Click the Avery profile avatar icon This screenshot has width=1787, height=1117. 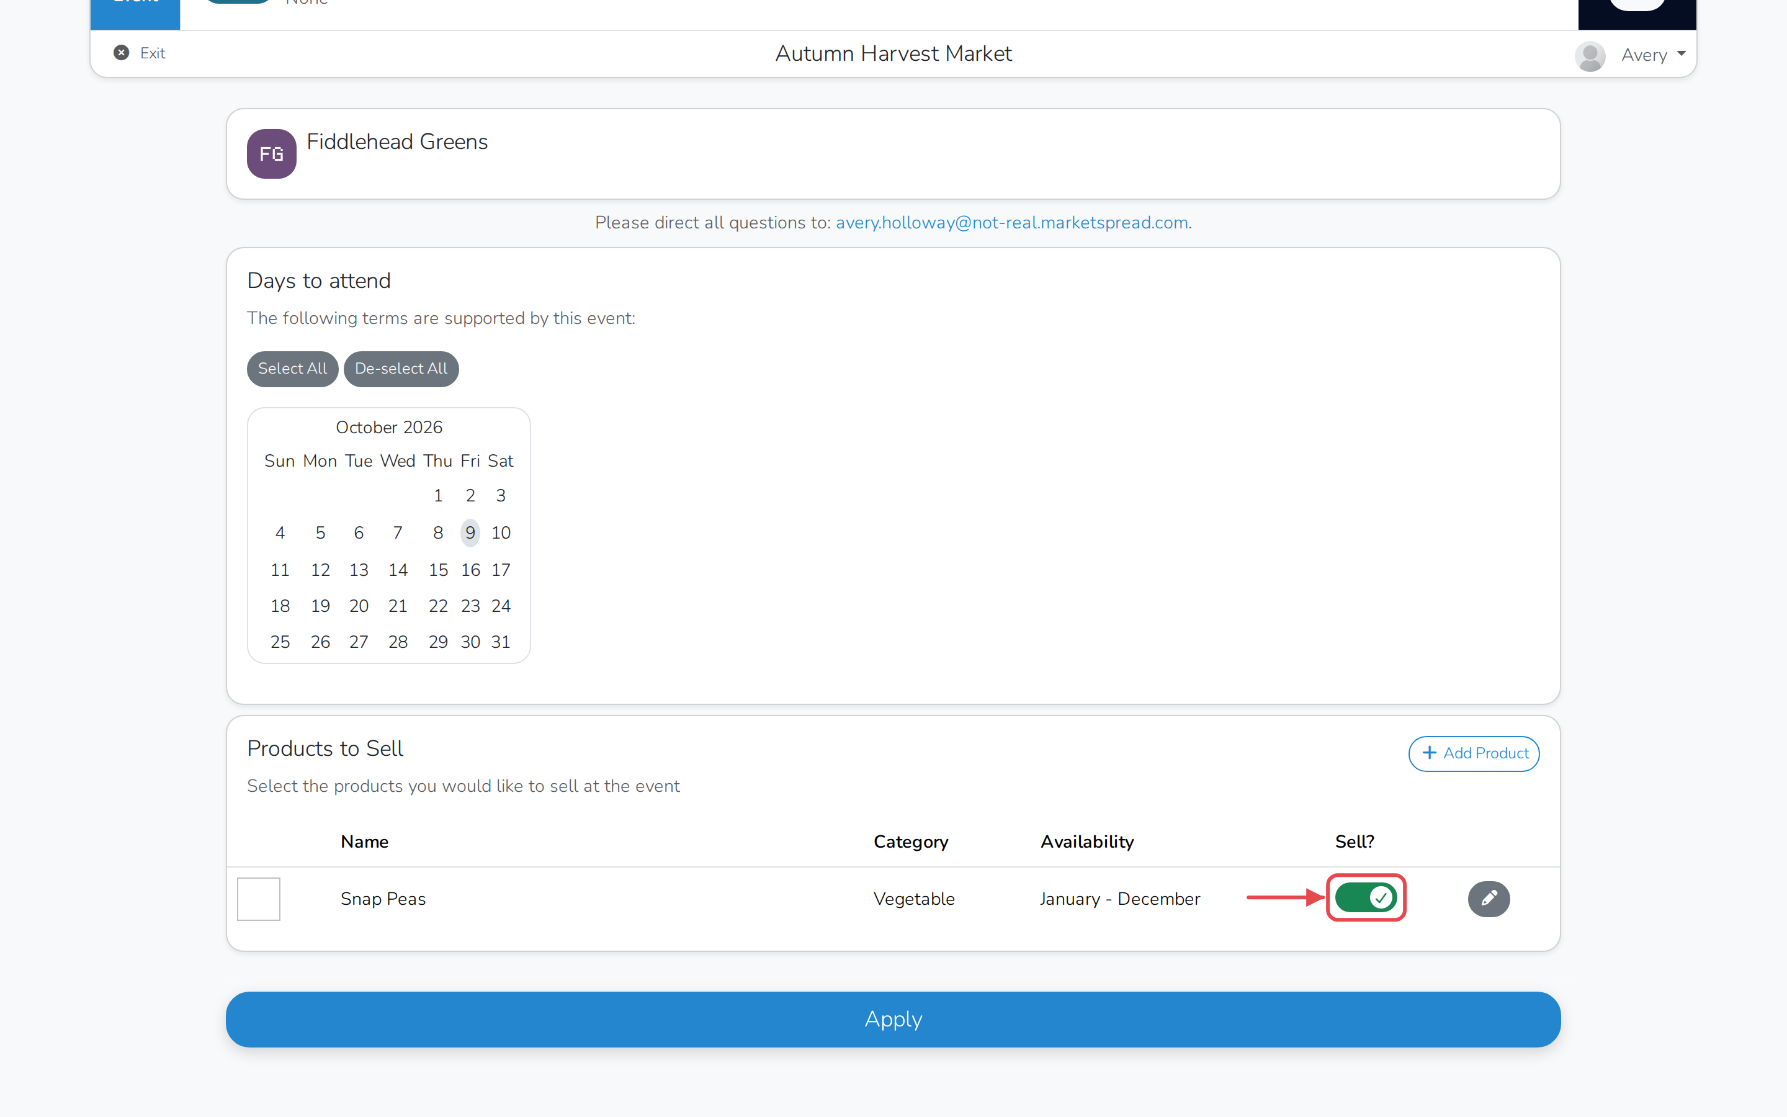pos(1590,55)
